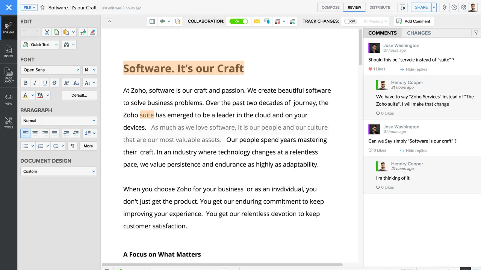Screen dimensions: 481x270
Task: Apply Bold formatting
Action: (26, 83)
